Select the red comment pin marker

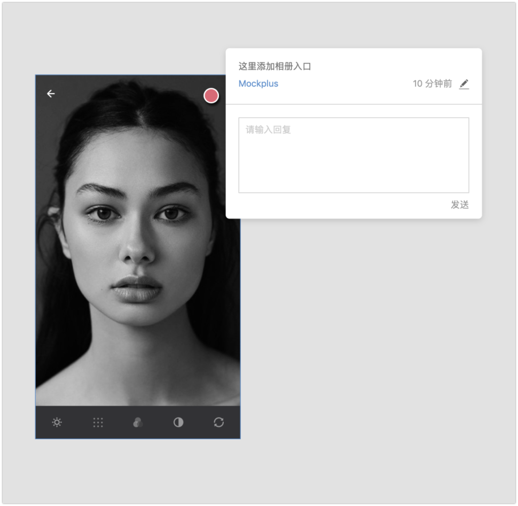211,96
